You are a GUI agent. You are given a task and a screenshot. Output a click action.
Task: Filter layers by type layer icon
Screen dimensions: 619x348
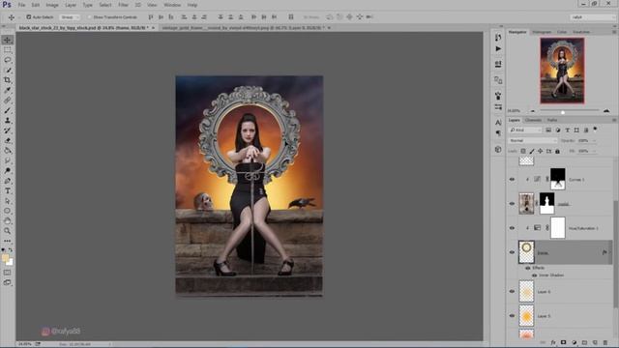[x=568, y=130]
